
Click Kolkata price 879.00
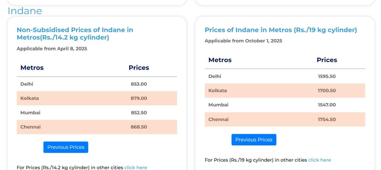[139, 98]
